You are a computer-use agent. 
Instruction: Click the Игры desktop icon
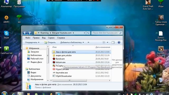(x=161, y=4)
